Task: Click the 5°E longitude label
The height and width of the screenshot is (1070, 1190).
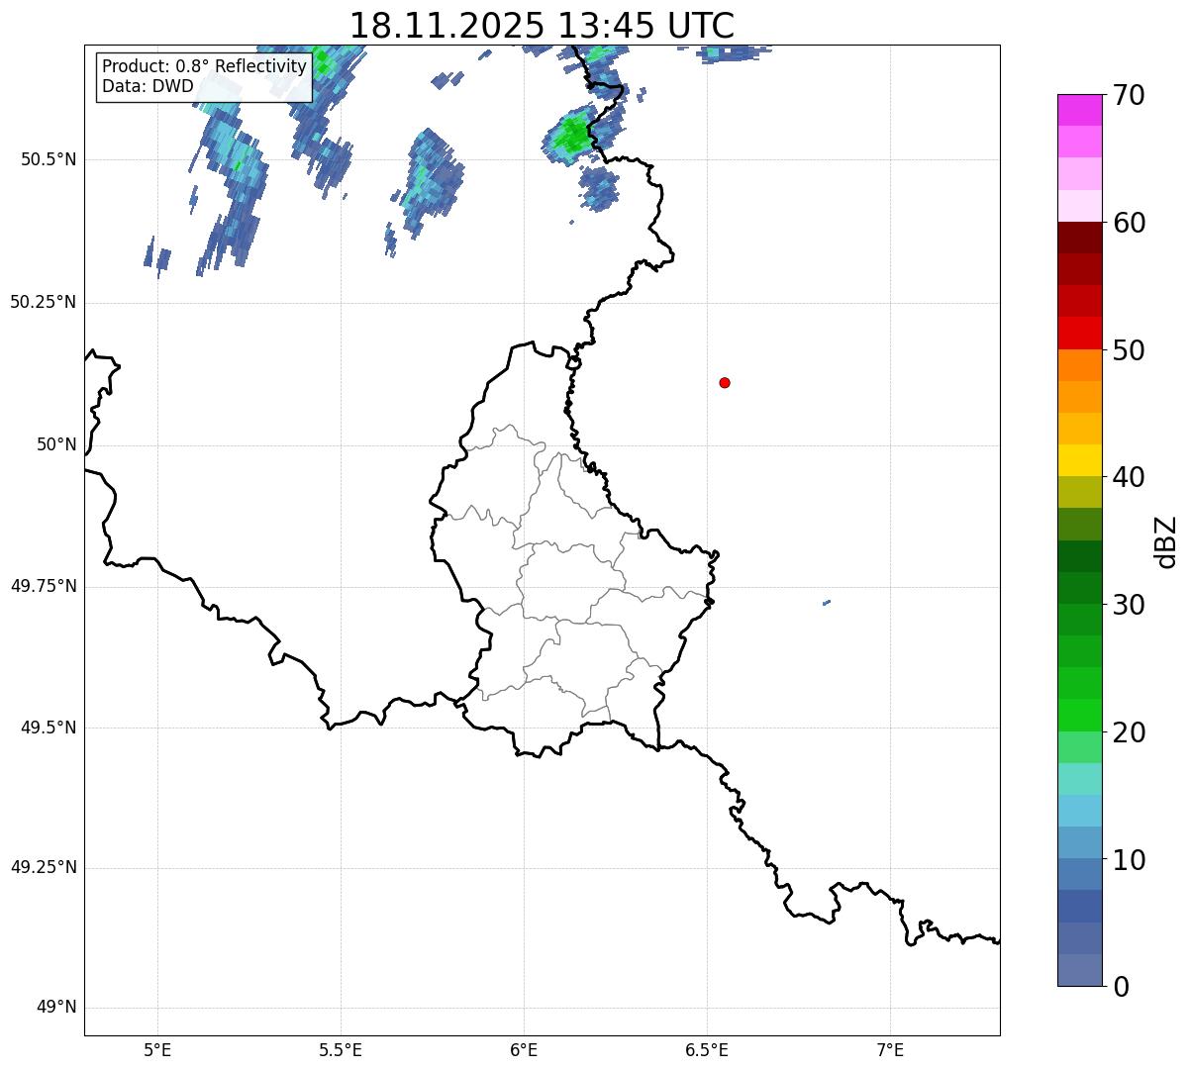Action: pyautogui.click(x=157, y=1049)
